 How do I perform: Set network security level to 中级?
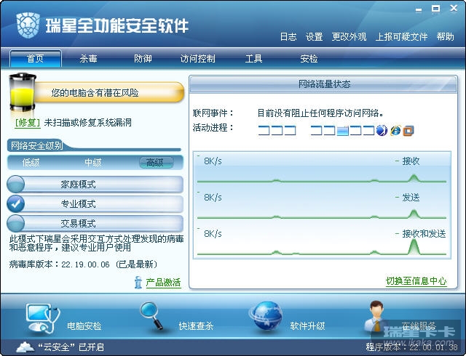click(x=93, y=162)
